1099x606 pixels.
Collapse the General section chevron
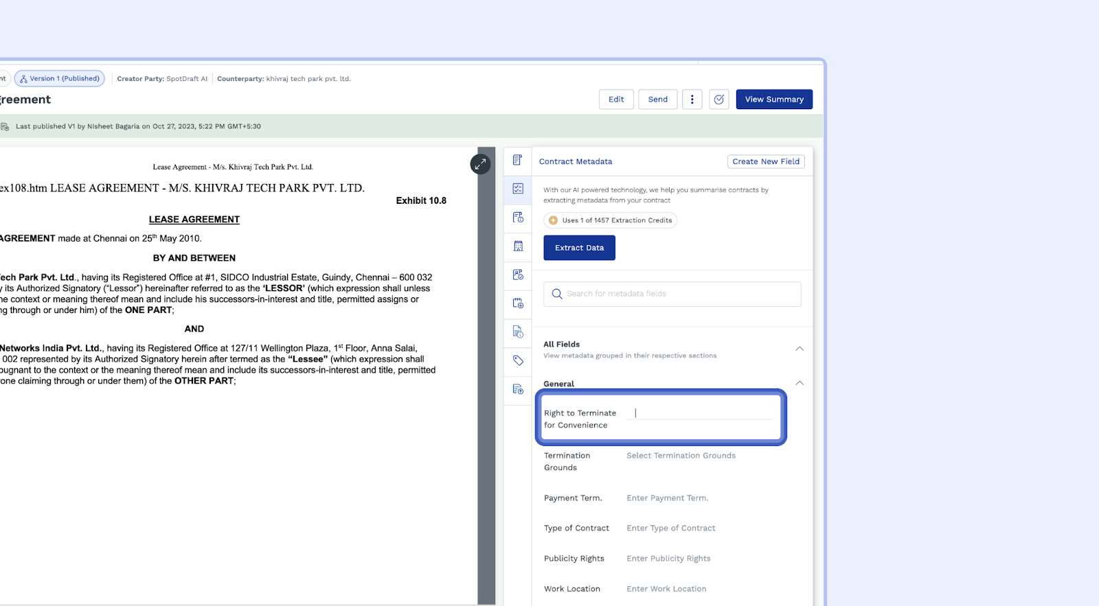pyautogui.click(x=800, y=383)
